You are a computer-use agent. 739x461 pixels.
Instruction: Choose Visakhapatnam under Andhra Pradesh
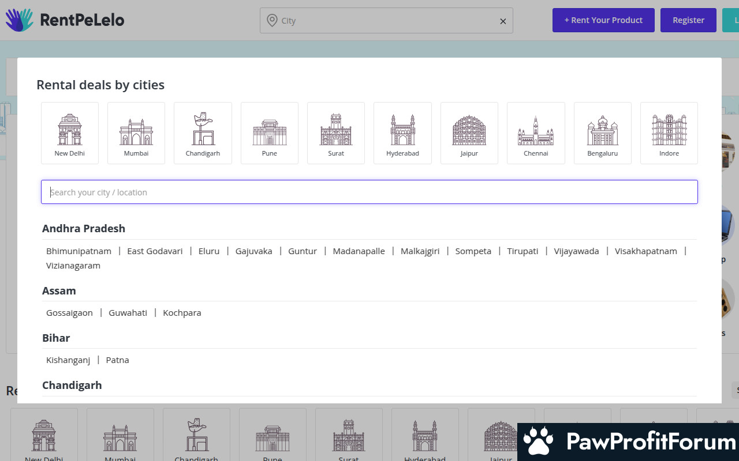[x=645, y=251]
